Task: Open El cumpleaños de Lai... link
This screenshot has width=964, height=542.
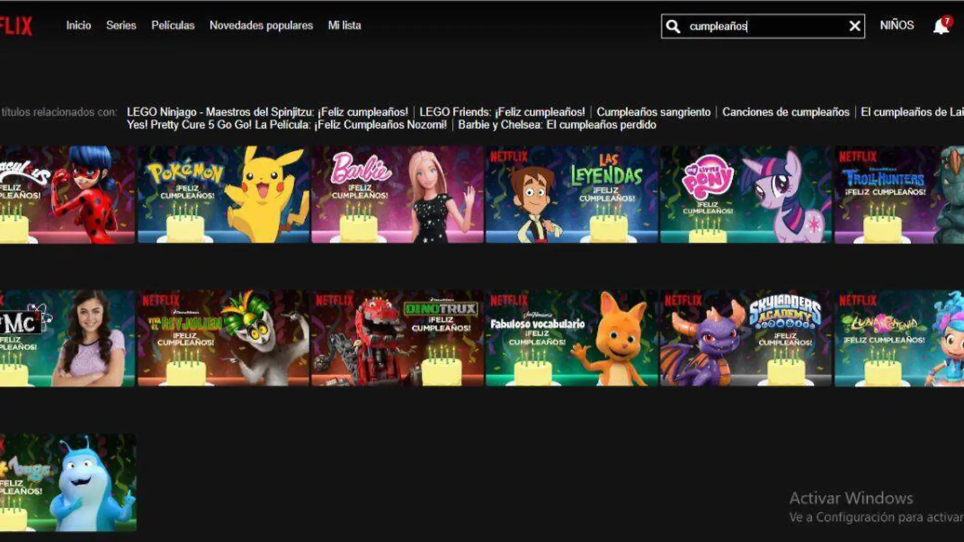Action: [x=912, y=112]
